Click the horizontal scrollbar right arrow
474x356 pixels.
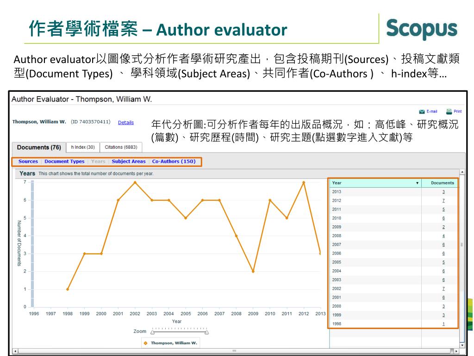pos(456,351)
